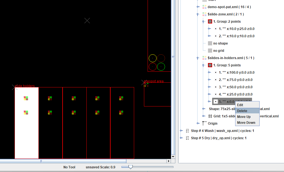Choose Edit from the context menu

pos(240,105)
